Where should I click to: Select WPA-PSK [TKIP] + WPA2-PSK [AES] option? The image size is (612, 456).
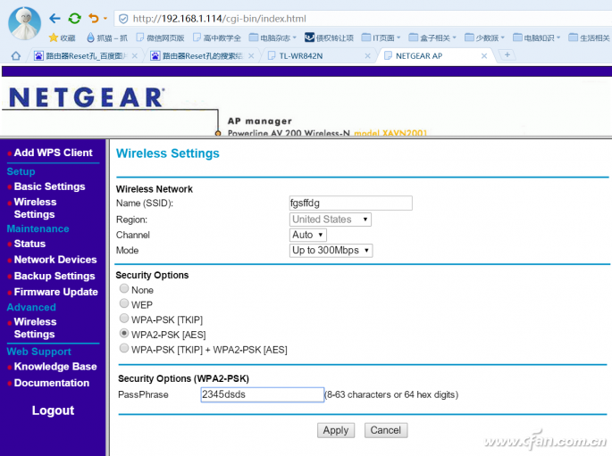click(x=124, y=348)
